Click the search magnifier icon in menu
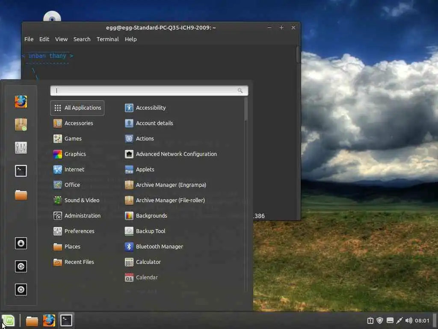The image size is (438, 329). 240,90
